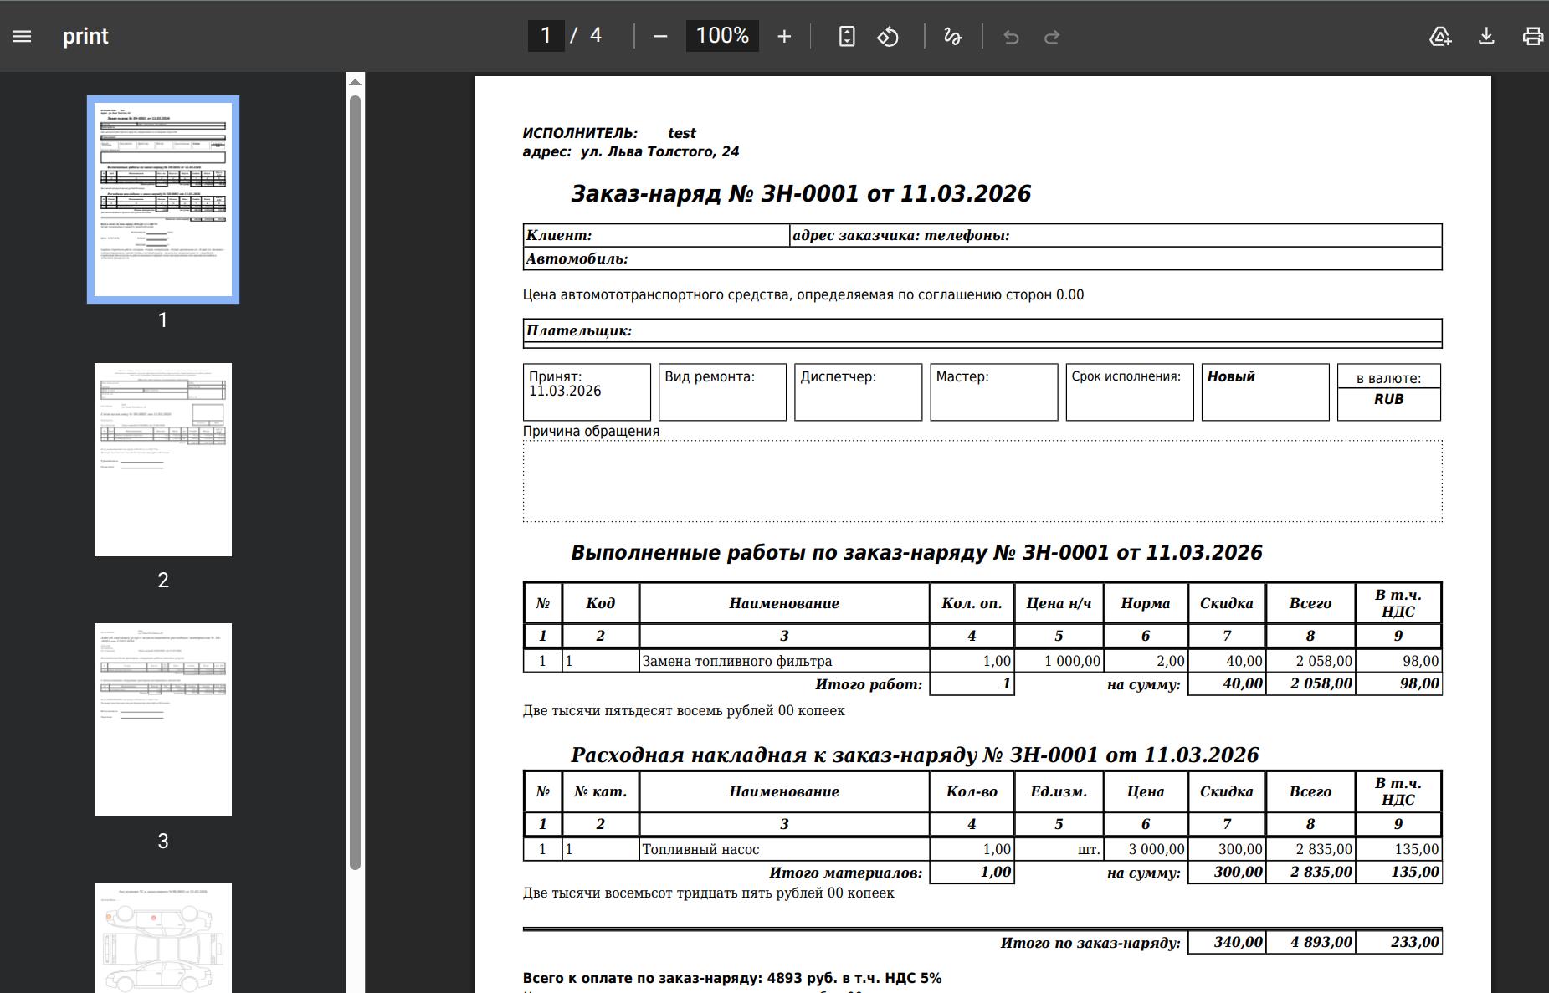Image resolution: width=1549 pixels, height=993 pixels.
Task: Click the 100% zoom level field
Action: tap(722, 35)
